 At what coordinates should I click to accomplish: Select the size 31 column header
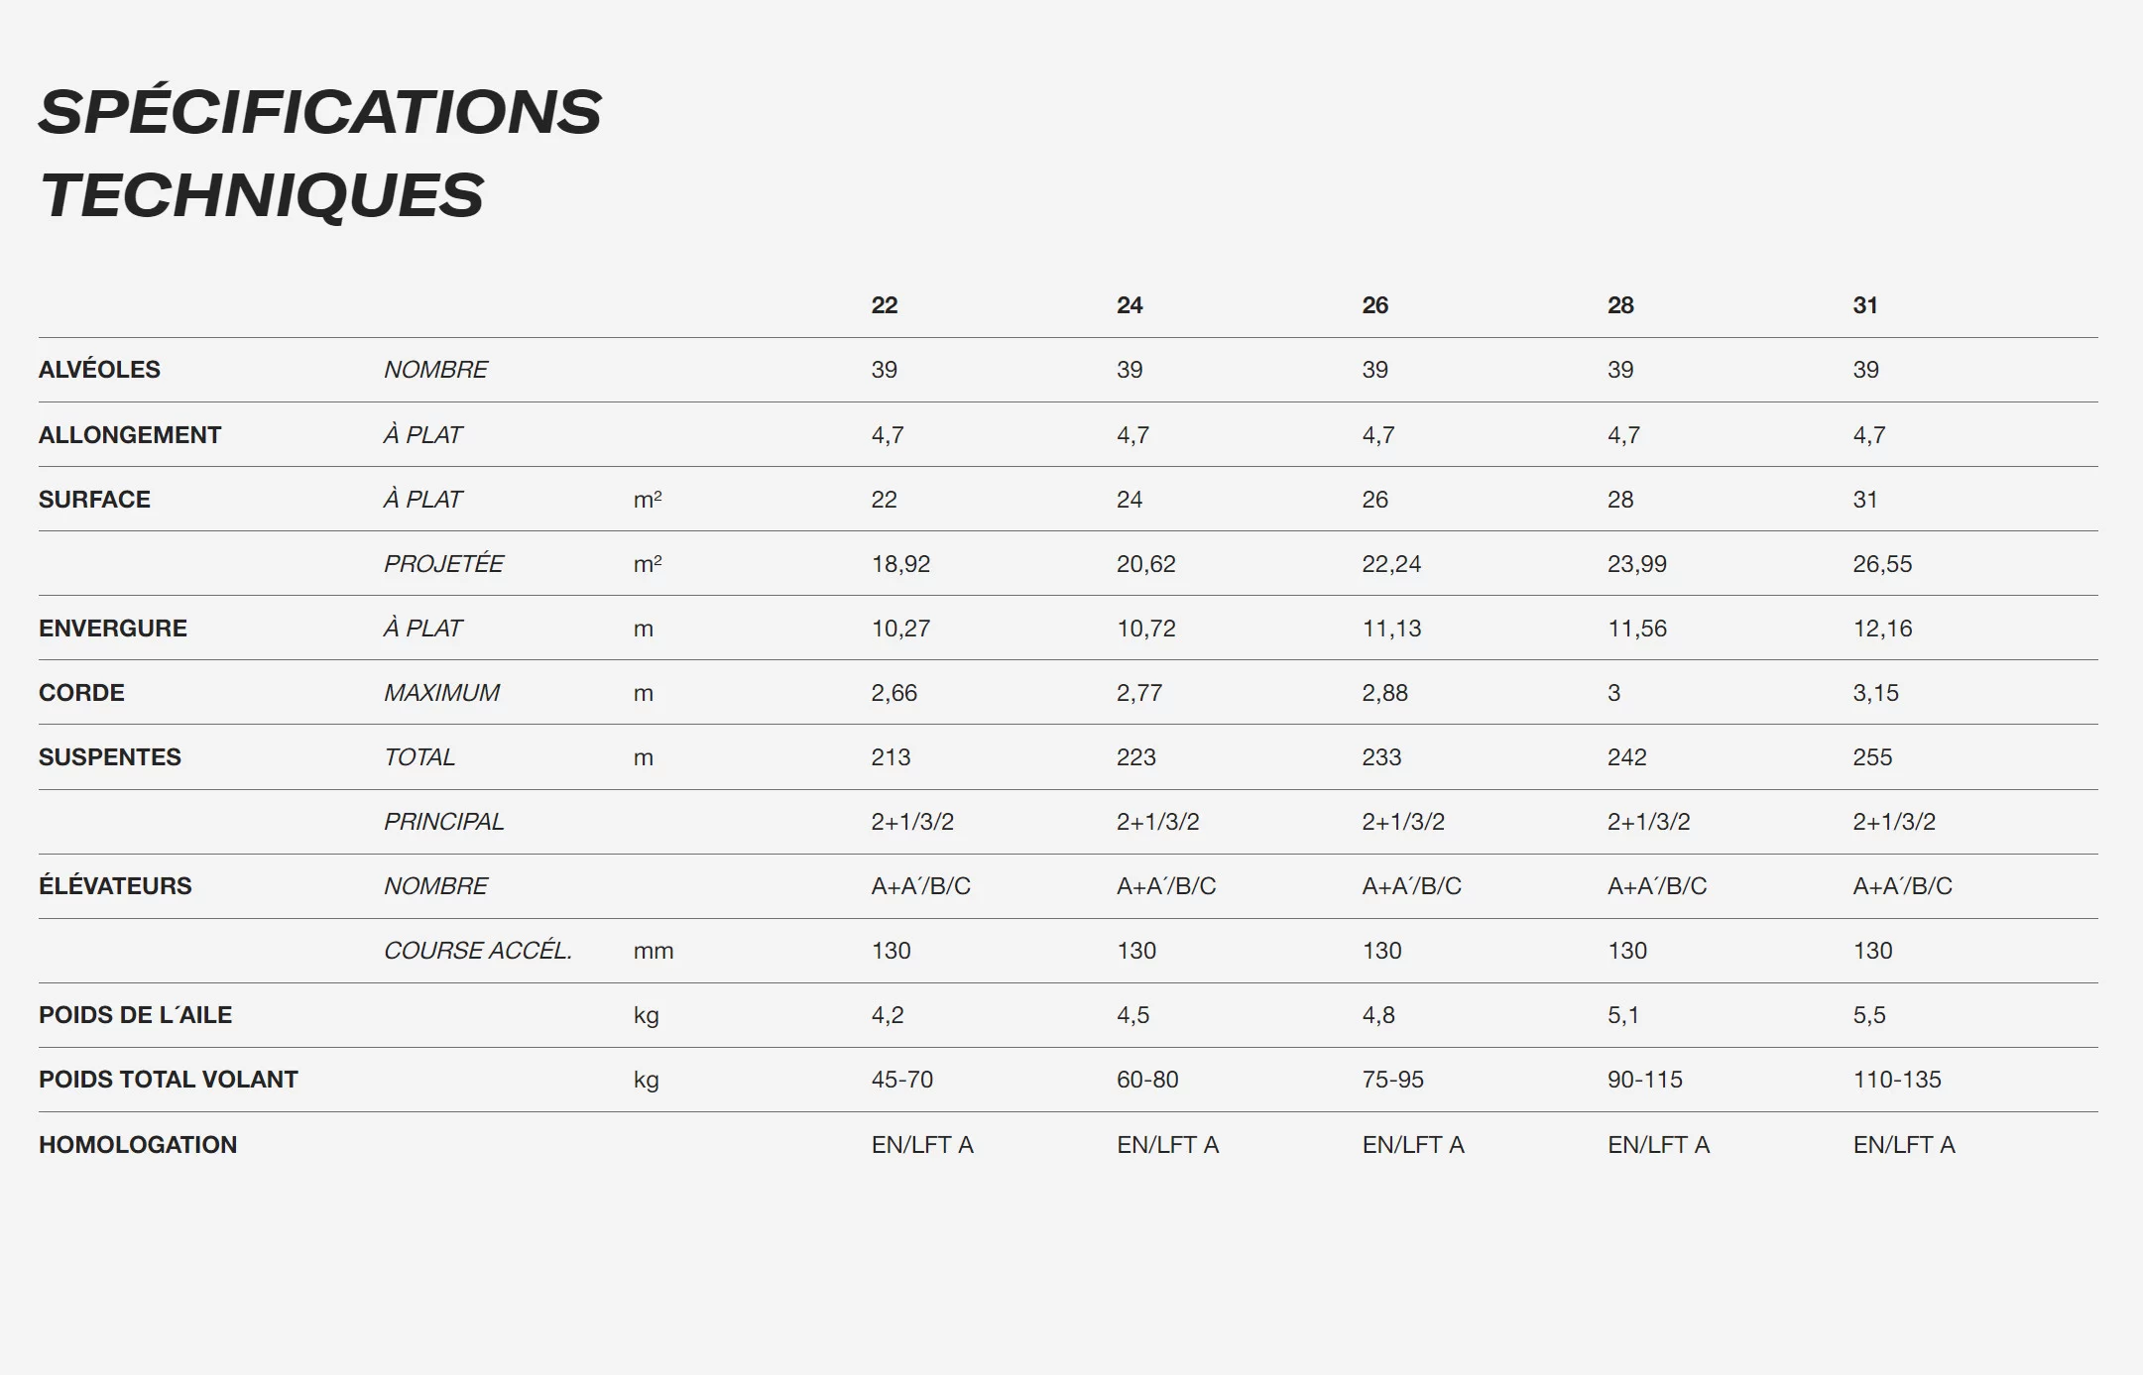coord(1865,305)
